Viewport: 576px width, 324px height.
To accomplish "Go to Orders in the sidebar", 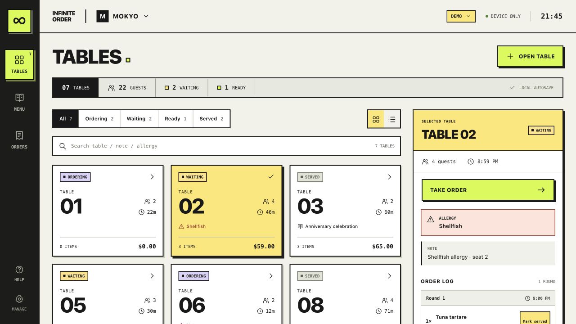I will click(x=19, y=140).
